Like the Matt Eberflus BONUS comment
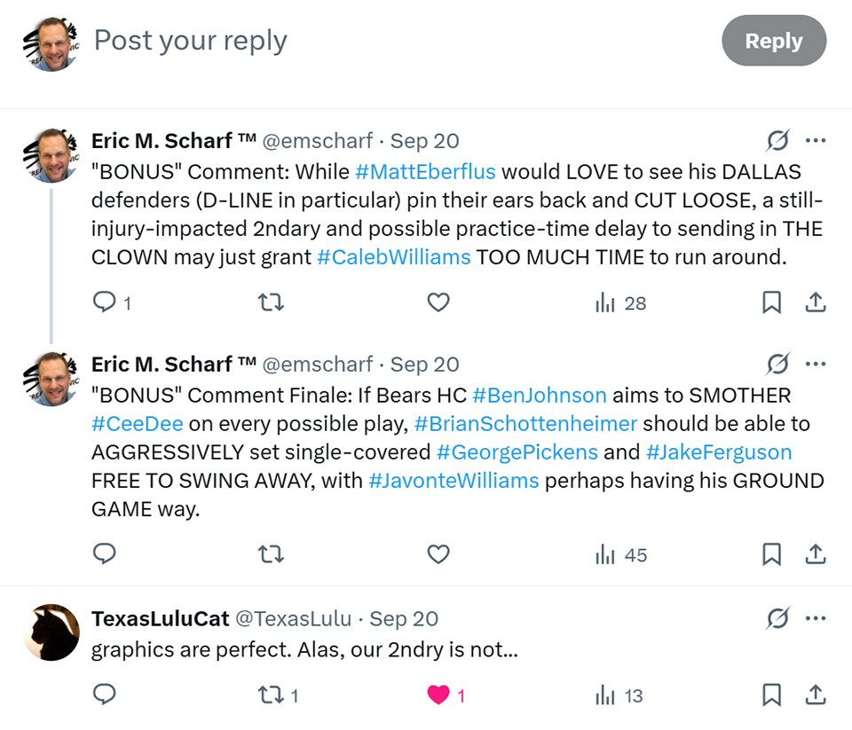 [x=438, y=303]
